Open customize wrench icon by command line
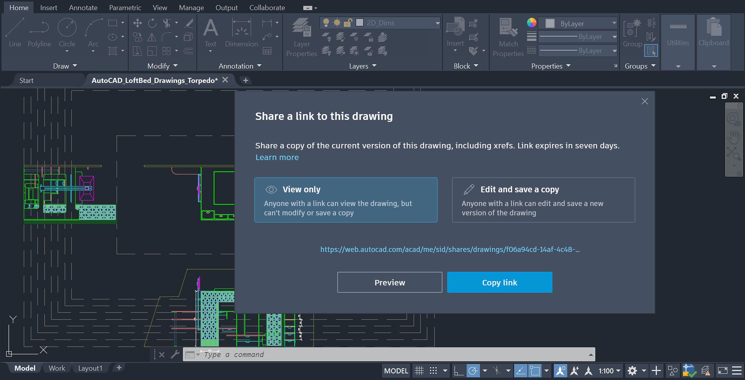The image size is (745, 380). coord(175,354)
